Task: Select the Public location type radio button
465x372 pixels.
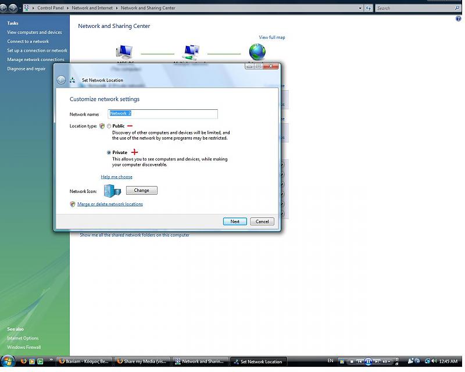Action: [x=109, y=126]
